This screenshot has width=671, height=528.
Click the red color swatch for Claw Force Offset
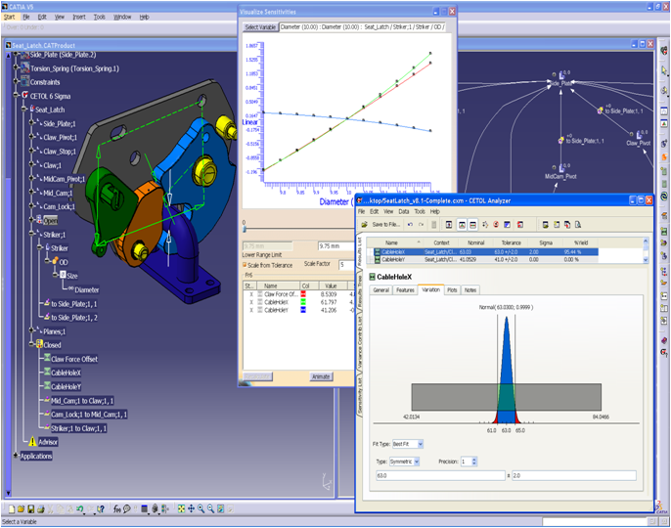click(x=303, y=294)
